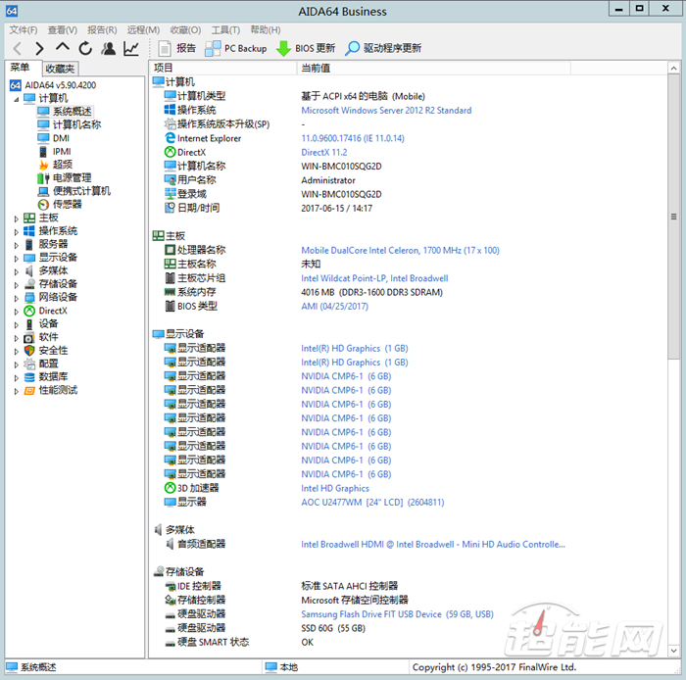This screenshot has height=680, width=686.
Task: Expand the 多媒体 tree node
Action: 17,271
